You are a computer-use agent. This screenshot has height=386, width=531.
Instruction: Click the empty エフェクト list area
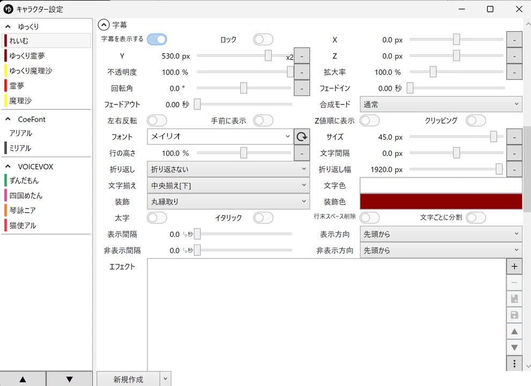pyautogui.click(x=327, y=315)
